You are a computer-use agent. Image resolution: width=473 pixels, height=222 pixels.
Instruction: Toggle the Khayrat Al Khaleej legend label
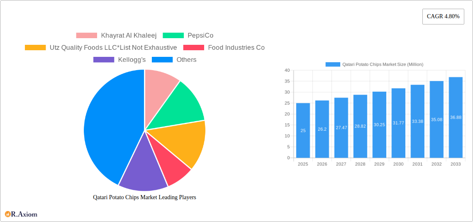coord(129,36)
